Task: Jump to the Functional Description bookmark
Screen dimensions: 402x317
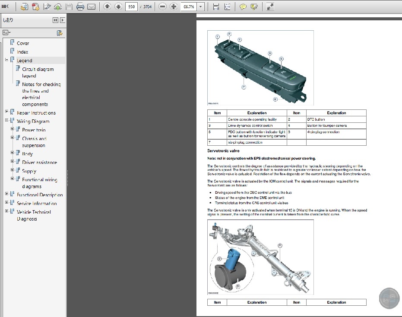Action: (40, 195)
